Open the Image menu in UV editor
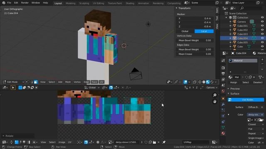Screen dimensions: 266x149 tap(62, 142)
